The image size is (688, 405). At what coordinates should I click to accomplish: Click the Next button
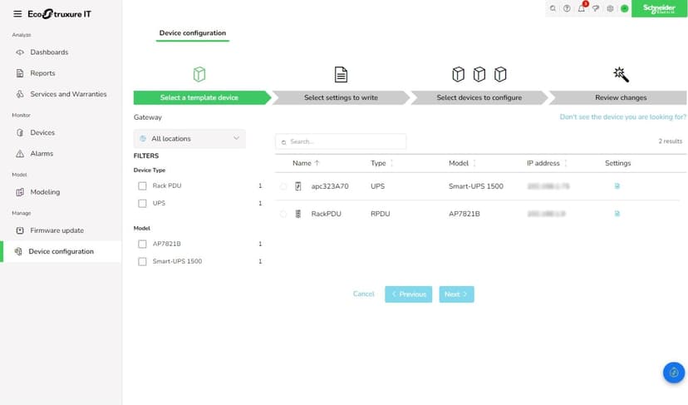[456, 294]
